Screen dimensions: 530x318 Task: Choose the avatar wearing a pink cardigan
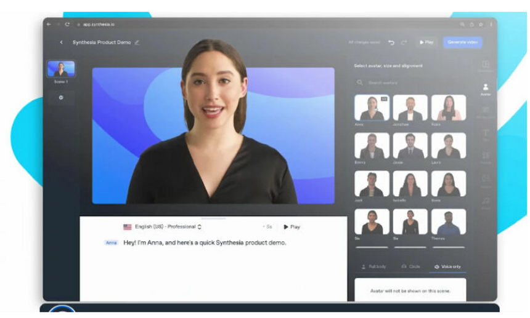pyautogui.click(x=449, y=108)
